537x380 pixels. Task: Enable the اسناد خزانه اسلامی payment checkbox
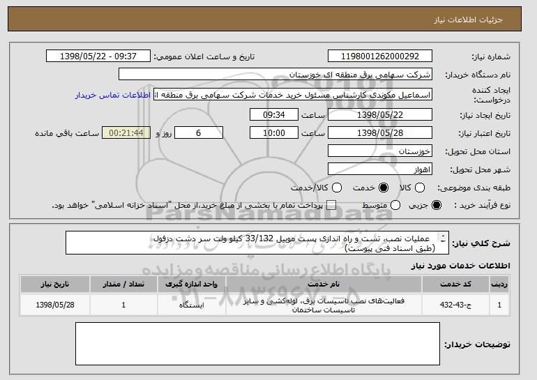click(x=331, y=205)
